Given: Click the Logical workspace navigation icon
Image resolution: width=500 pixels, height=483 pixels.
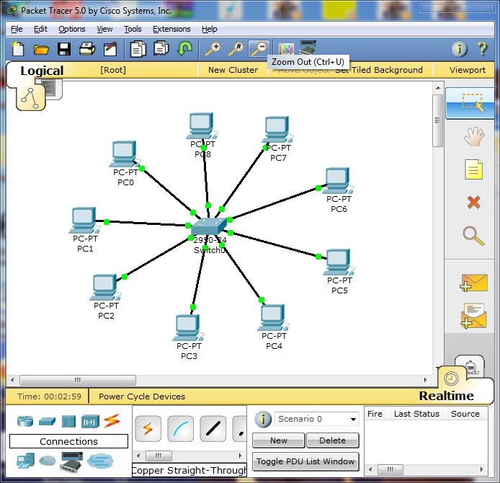Looking at the screenshot, I should pos(30,99).
